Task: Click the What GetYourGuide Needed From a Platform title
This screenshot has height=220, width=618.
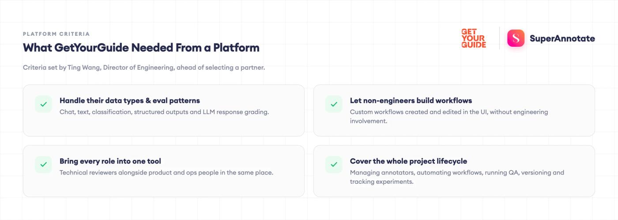Action: point(141,48)
